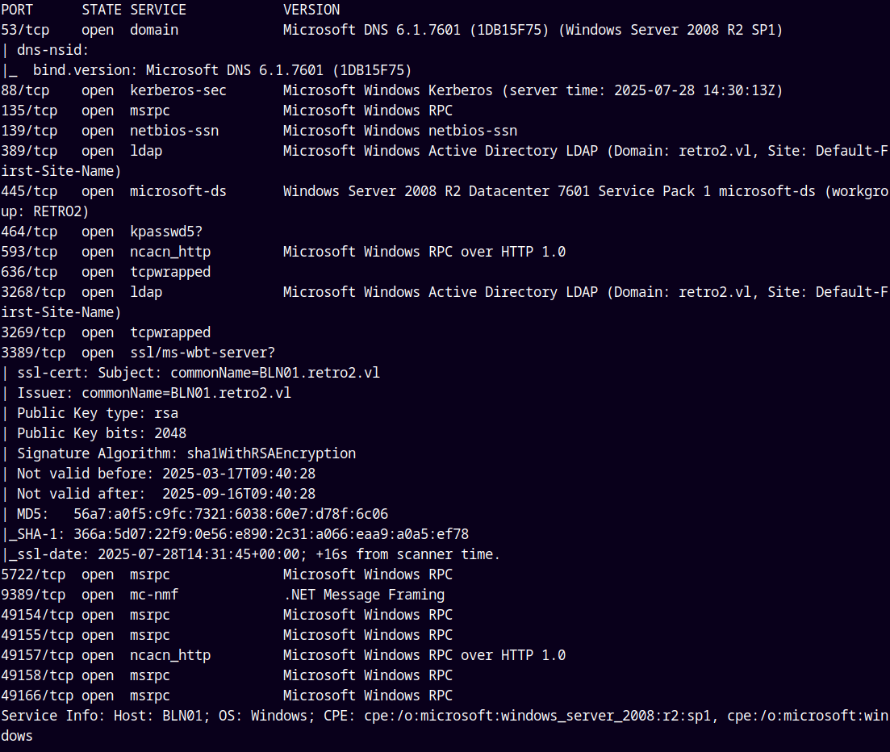This screenshot has width=890, height=752.
Task: Click the SERVICE column header
Action: coord(158,10)
